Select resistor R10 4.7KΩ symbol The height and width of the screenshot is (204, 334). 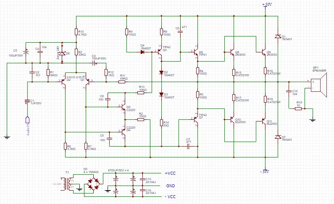[76, 32]
